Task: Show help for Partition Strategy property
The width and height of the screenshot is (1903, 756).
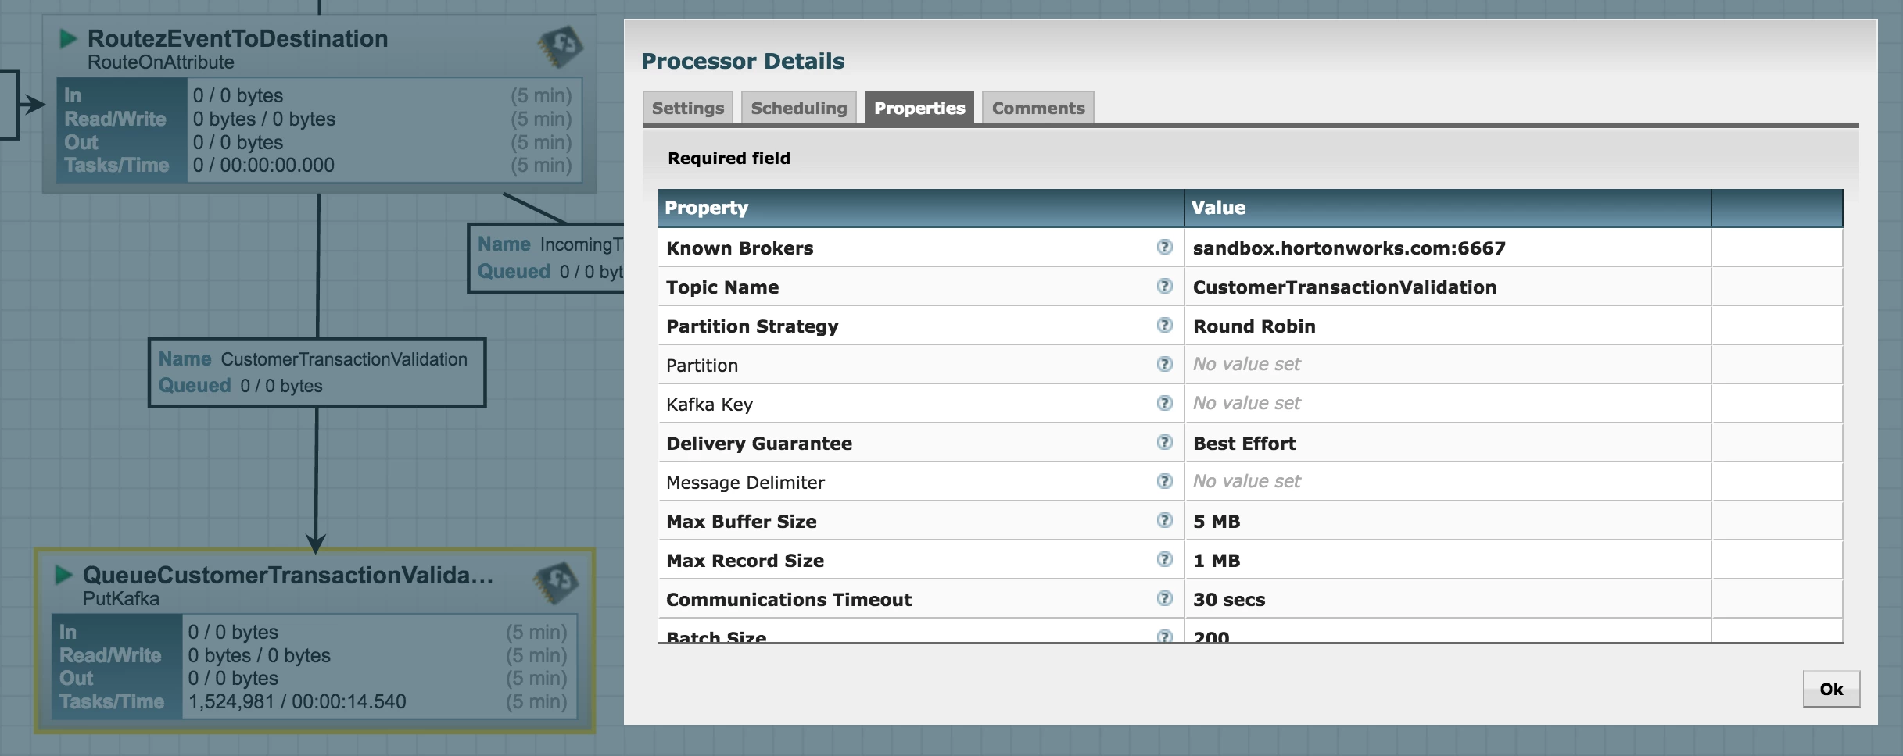Action: [1164, 325]
